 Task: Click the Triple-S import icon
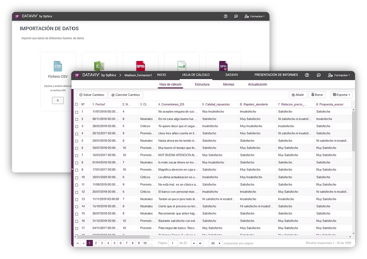[182, 66]
